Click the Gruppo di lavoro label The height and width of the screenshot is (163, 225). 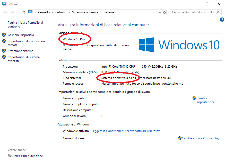[75, 116]
